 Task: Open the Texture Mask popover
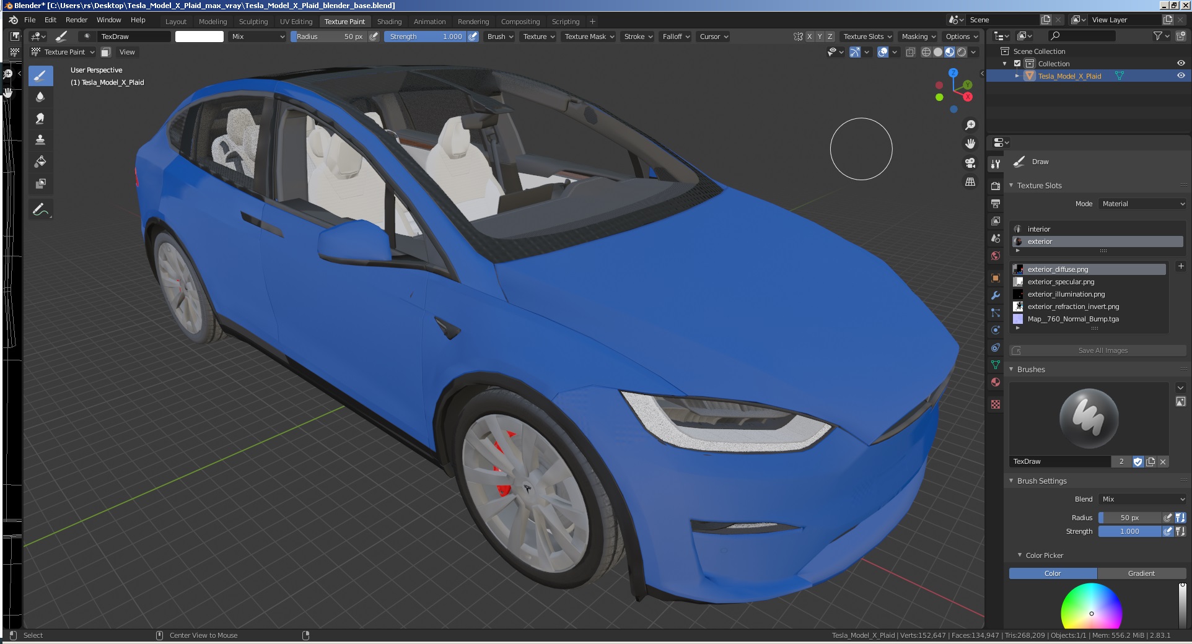[x=589, y=37]
